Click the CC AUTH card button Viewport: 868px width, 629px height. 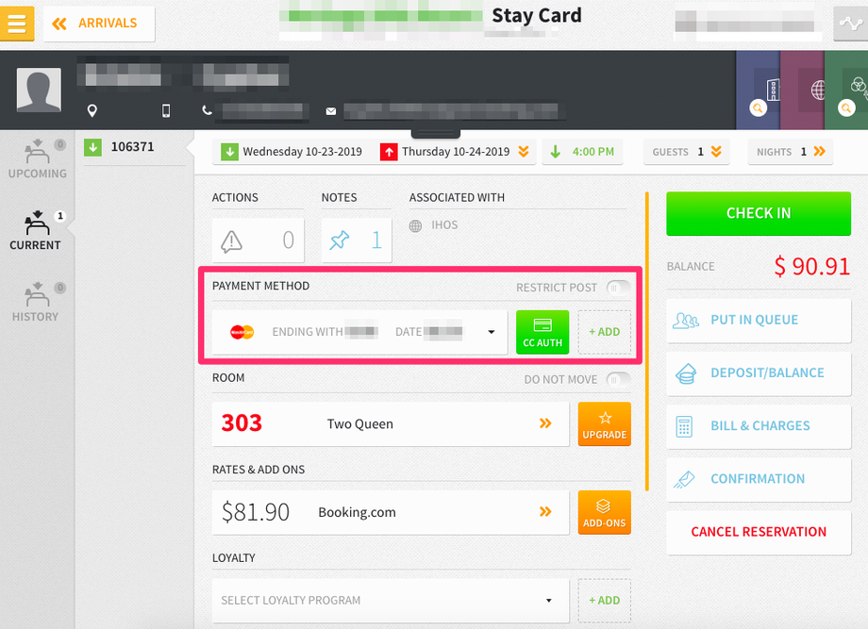tap(542, 332)
